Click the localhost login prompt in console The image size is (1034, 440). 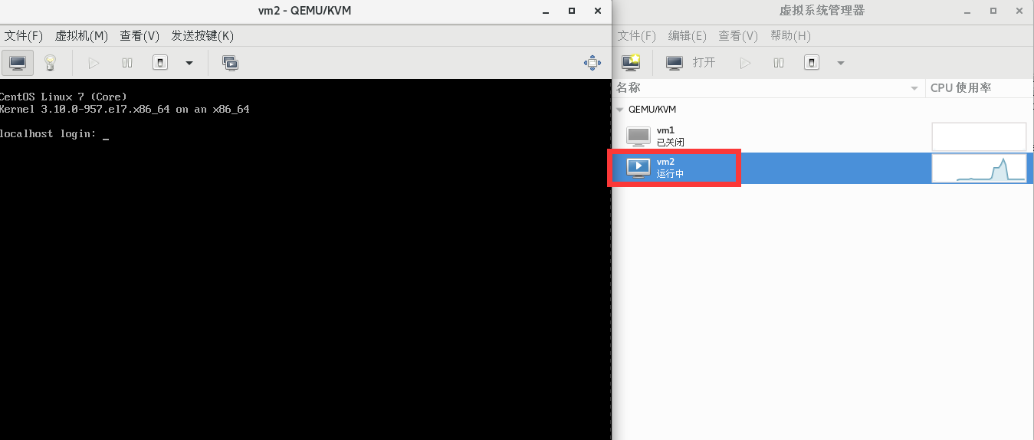(48, 134)
